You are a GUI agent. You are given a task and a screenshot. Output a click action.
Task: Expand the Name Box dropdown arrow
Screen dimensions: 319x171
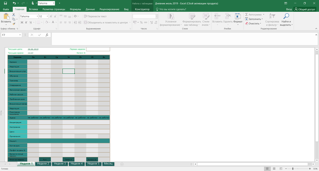[20, 35]
